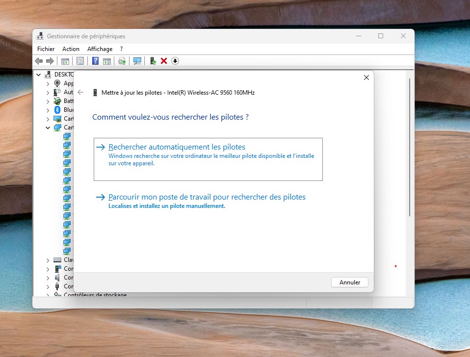Click the toolbar Back arrow icon
470x357 pixels.
click(x=39, y=61)
